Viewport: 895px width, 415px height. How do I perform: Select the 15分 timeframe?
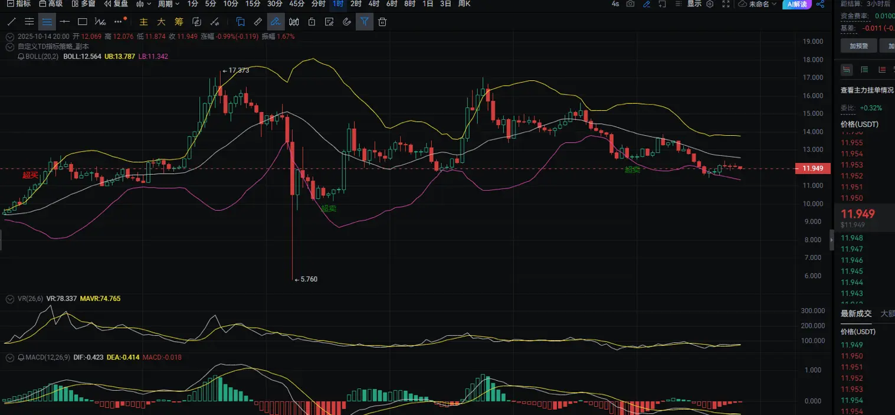(253, 4)
